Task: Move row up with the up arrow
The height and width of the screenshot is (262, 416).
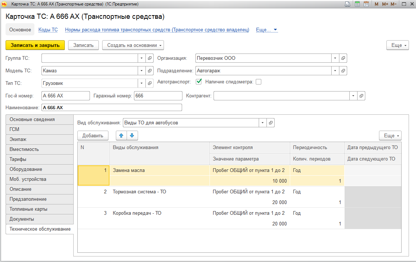Action: tap(121, 135)
